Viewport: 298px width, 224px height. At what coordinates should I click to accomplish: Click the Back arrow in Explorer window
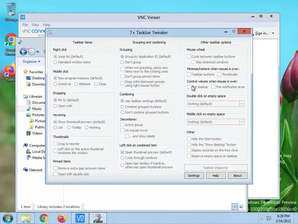tap(23, 52)
